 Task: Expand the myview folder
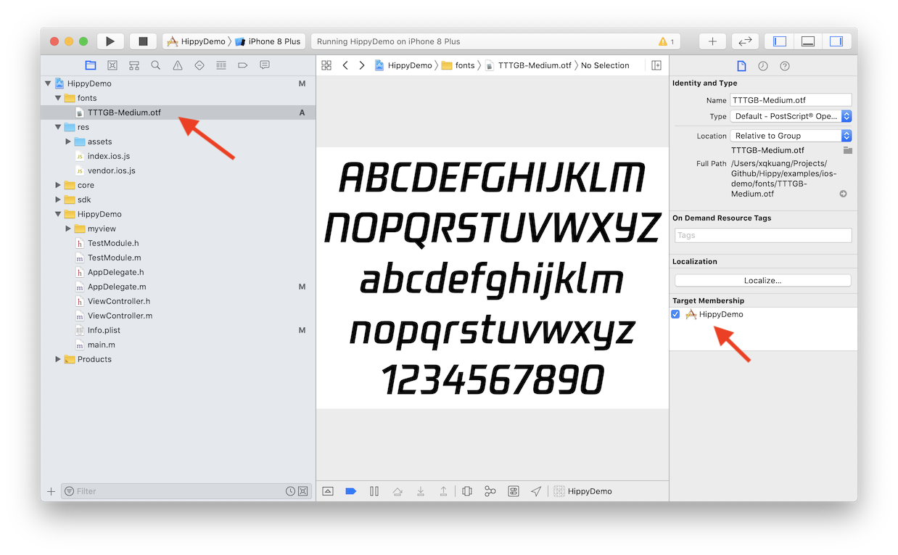click(68, 229)
